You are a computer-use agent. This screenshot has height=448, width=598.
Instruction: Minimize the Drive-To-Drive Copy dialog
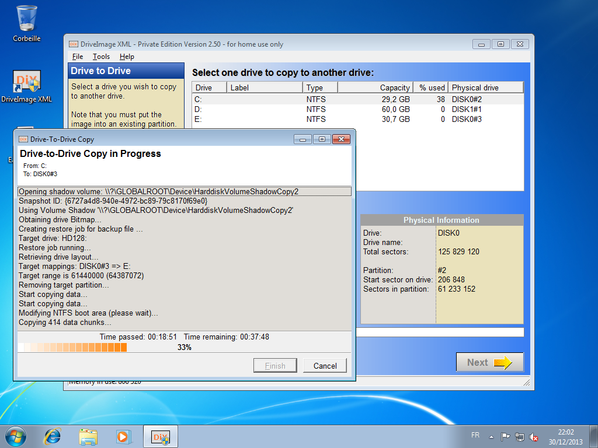click(303, 139)
